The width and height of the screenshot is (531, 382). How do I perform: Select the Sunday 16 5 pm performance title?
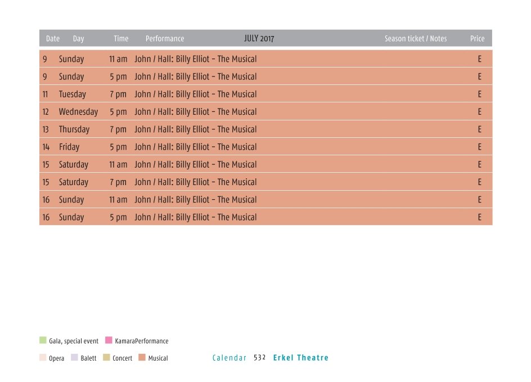pos(195,217)
